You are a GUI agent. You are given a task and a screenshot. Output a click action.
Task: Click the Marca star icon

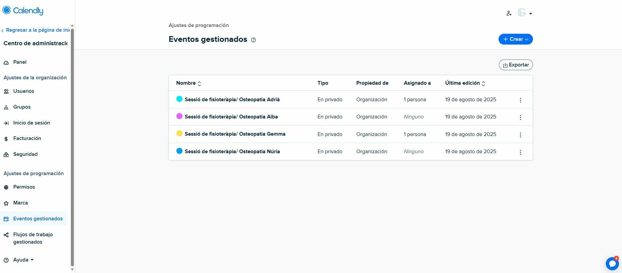coord(6,203)
